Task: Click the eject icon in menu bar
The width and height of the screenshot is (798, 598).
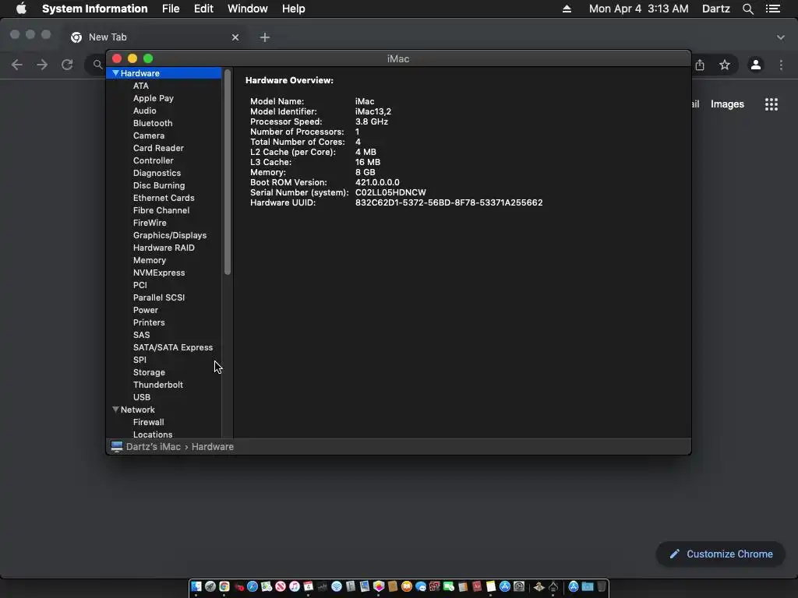Action: click(x=567, y=9)
